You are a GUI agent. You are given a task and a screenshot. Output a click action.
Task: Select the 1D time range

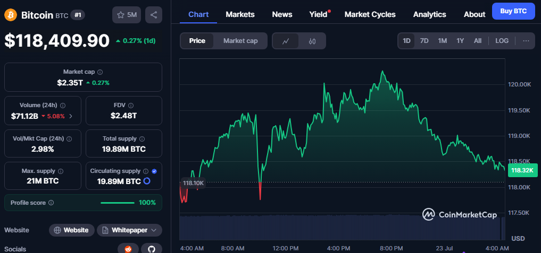pyautogui.click(x=407, y=41)
